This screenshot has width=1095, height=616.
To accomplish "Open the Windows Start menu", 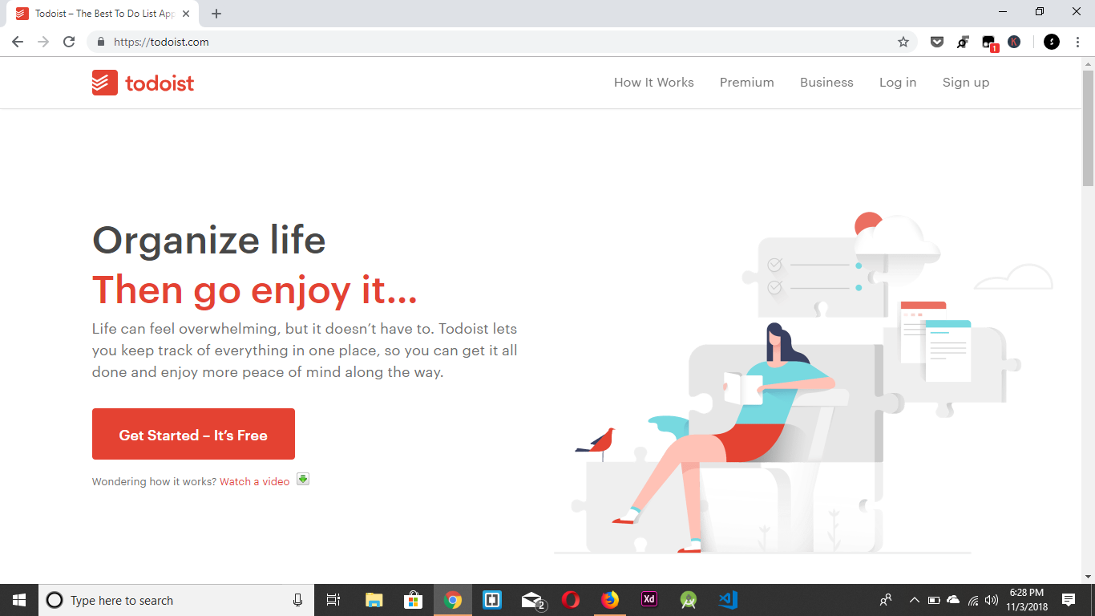I will click(x=19, y=600).
